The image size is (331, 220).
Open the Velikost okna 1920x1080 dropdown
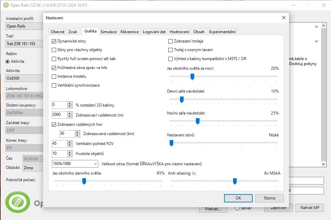click(x=75, y=164)
